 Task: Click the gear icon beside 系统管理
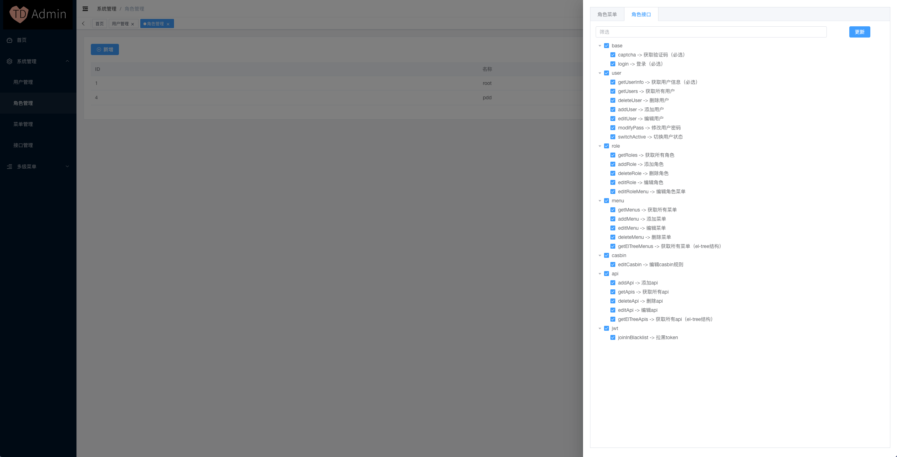coord(9,61)
